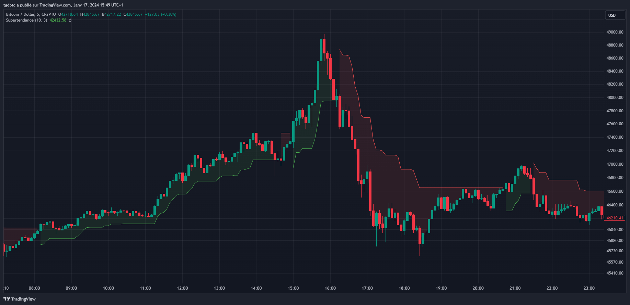Click the low value B42717.22
The width and height of the screenshot is (630, 305).
pos(112,14)
